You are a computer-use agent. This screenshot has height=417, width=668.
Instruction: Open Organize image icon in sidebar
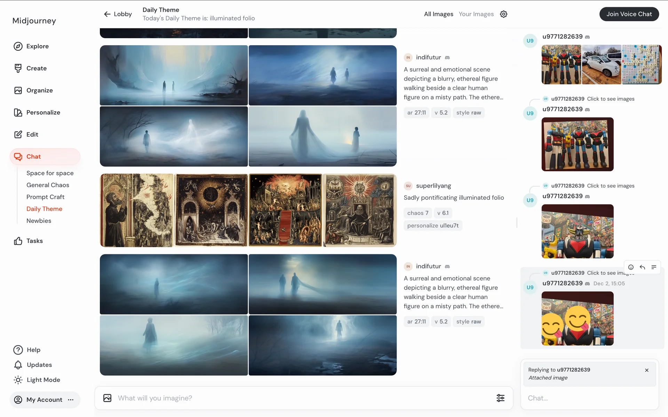(18, 90)
